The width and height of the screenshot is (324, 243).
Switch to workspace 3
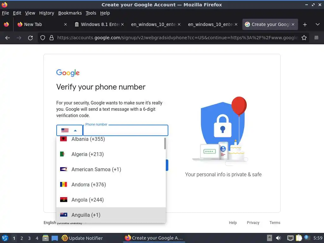tap(29, 238)
